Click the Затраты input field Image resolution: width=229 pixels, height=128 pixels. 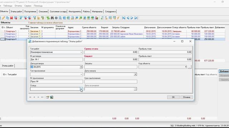(x=111, y=67)
